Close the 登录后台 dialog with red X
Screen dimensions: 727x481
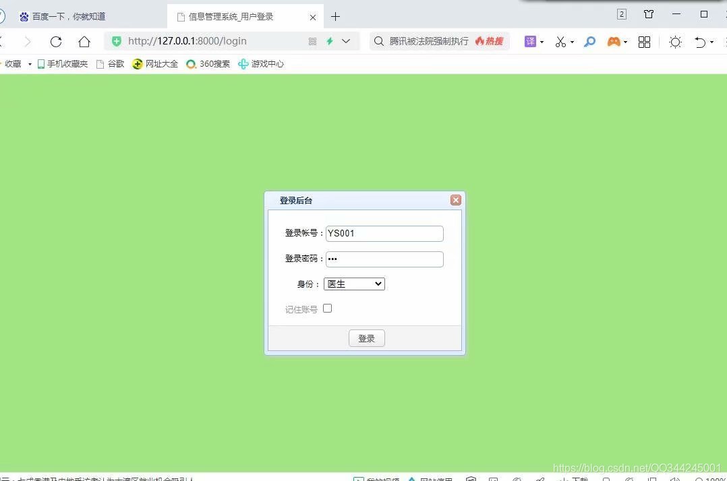coord(456,200)
